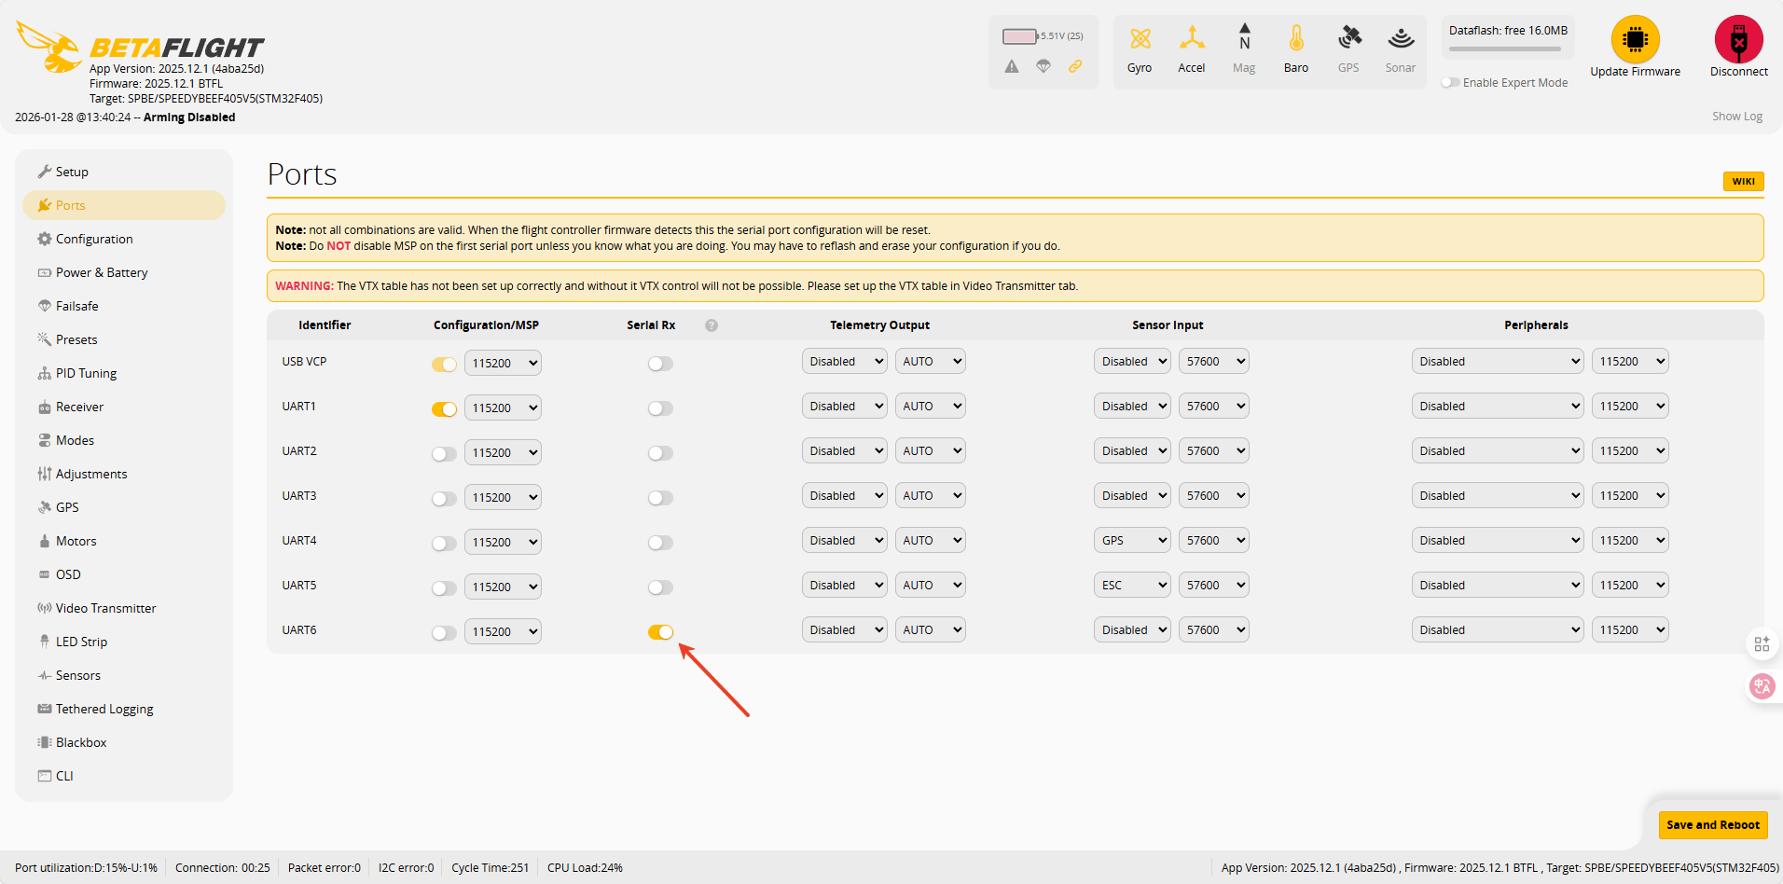Expand USB VCP Peripherals dropdown
This screenshot has width=1783, height=884.
(x=1497, y=362)
